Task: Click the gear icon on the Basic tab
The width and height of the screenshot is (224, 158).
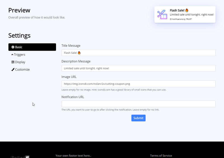Action: click(13, 47)
